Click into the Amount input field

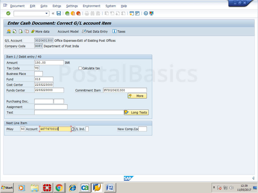click(x=49, y=63)
